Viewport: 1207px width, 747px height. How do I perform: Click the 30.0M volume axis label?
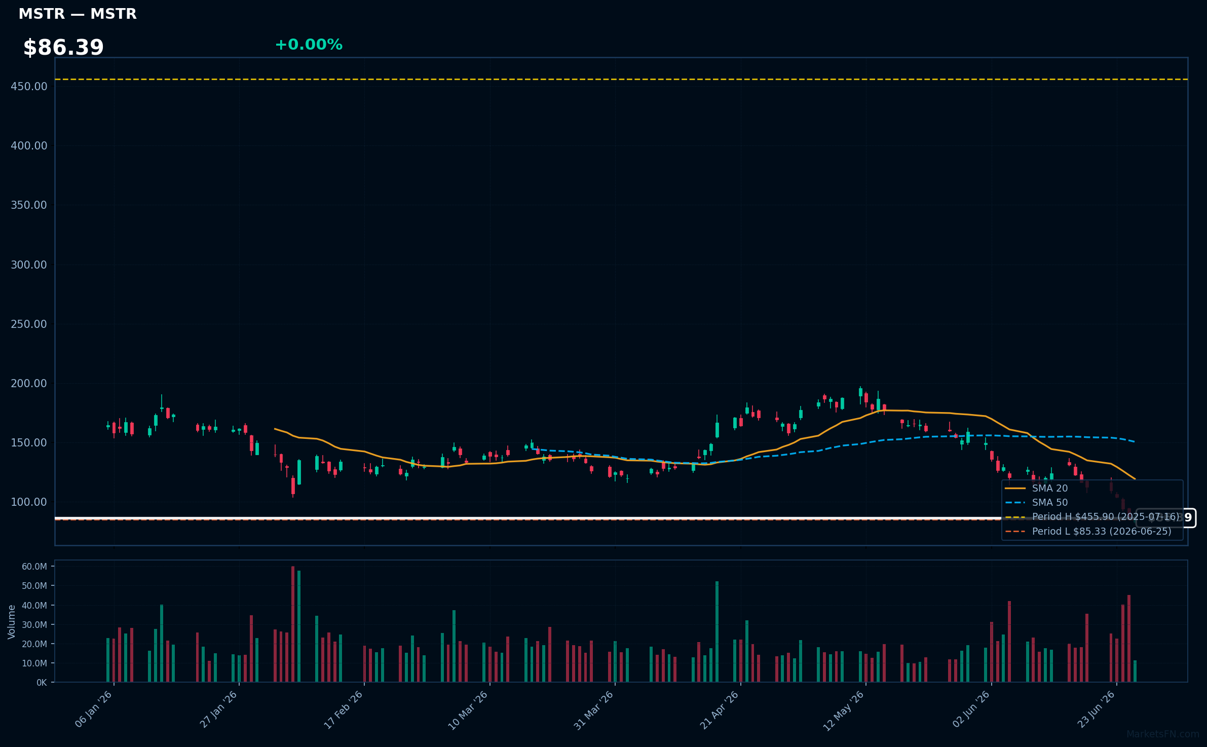pos(34,625)
